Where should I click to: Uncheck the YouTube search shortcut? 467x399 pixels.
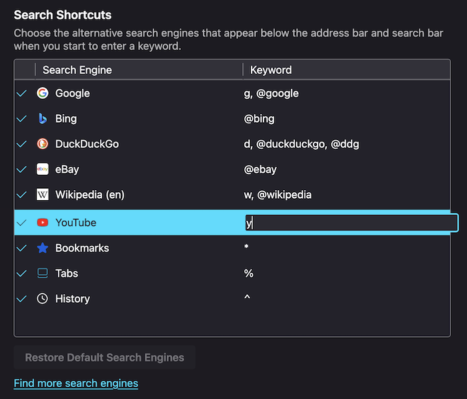click(x=22, y=223)
